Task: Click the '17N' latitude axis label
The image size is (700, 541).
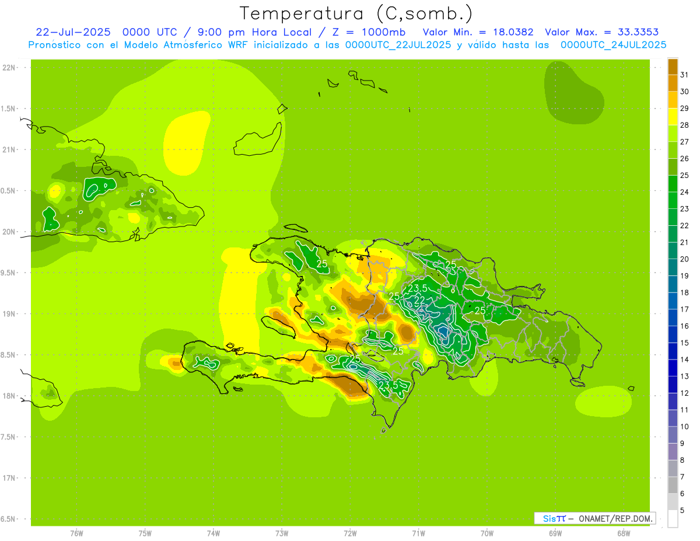Action: point(9,478)
